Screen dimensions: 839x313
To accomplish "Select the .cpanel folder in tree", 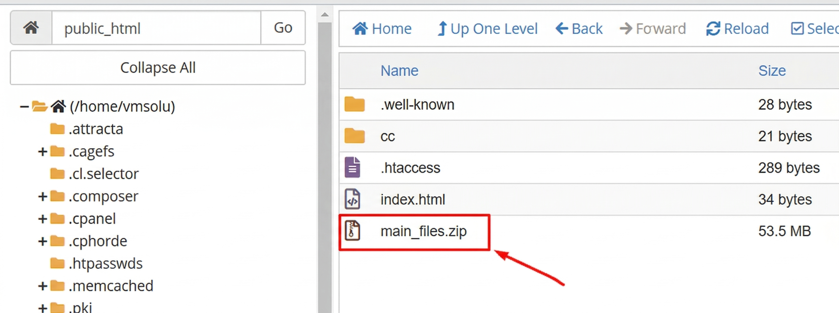I will click(x=92, y=219).
